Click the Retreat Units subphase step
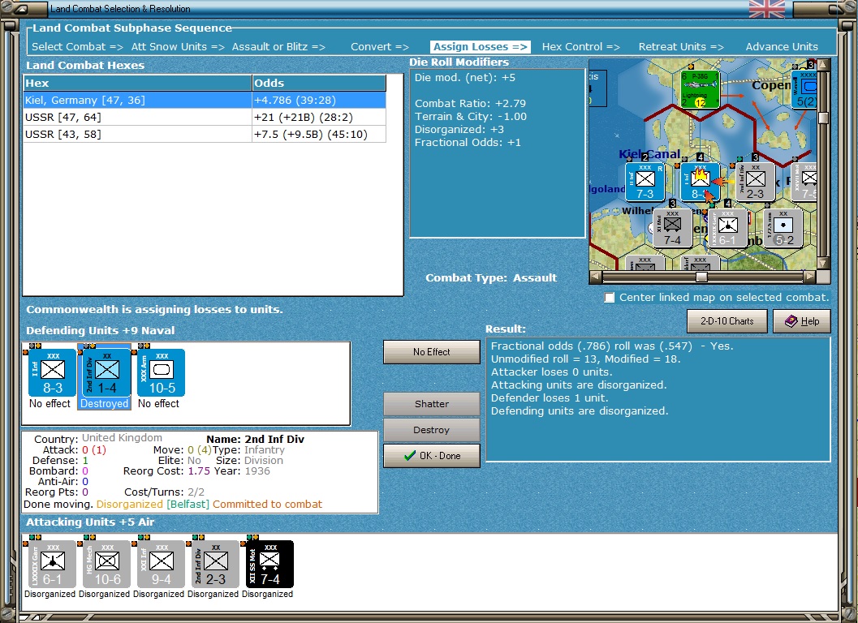Image resolution: width=858 pixels, height=623 pixels. click(681, 46)
